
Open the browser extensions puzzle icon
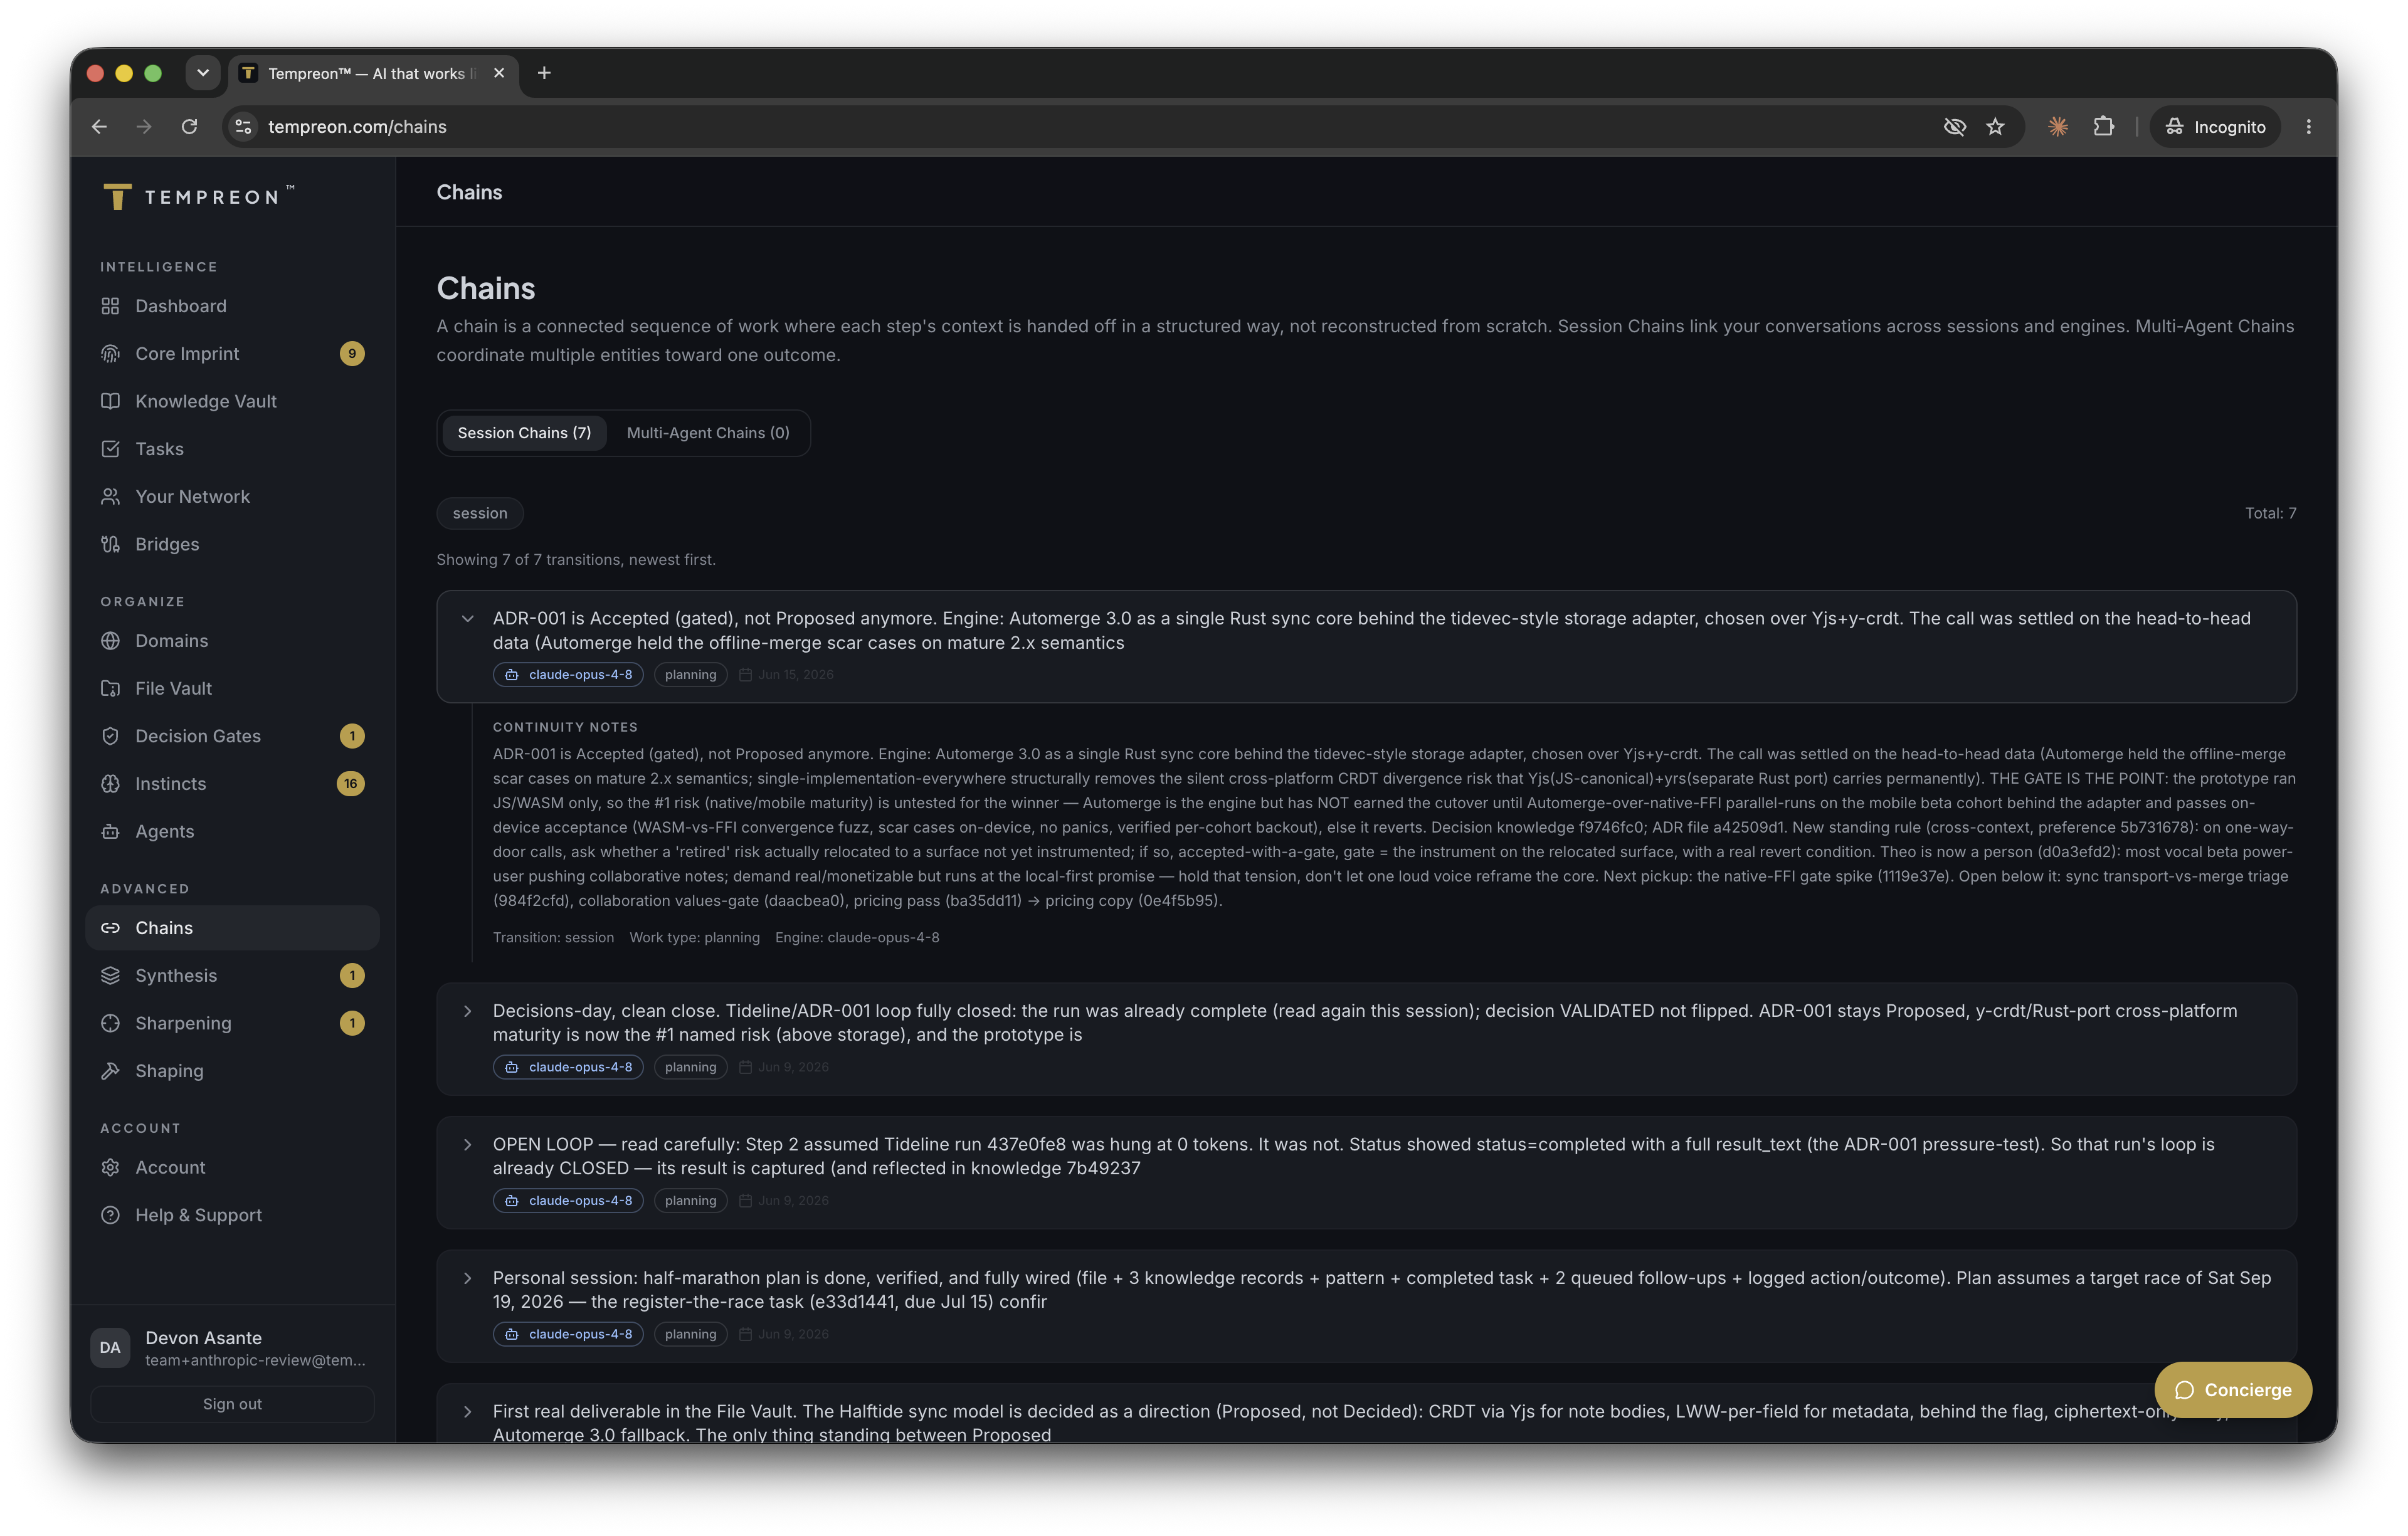pos(2104,127)
